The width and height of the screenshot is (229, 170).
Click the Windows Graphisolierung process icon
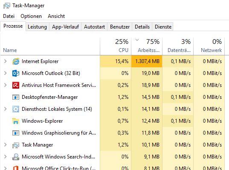[x=16, y=133]
